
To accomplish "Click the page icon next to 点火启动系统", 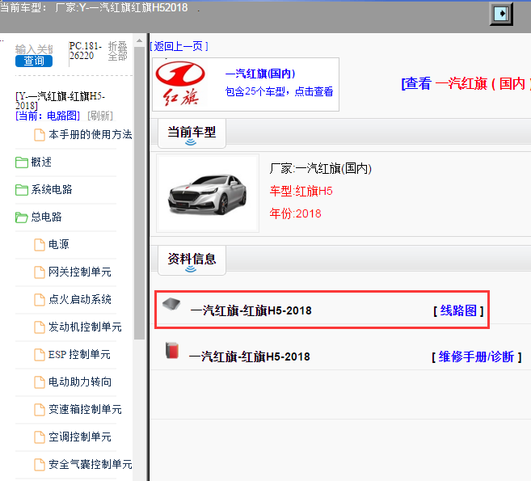I will 40,299.
